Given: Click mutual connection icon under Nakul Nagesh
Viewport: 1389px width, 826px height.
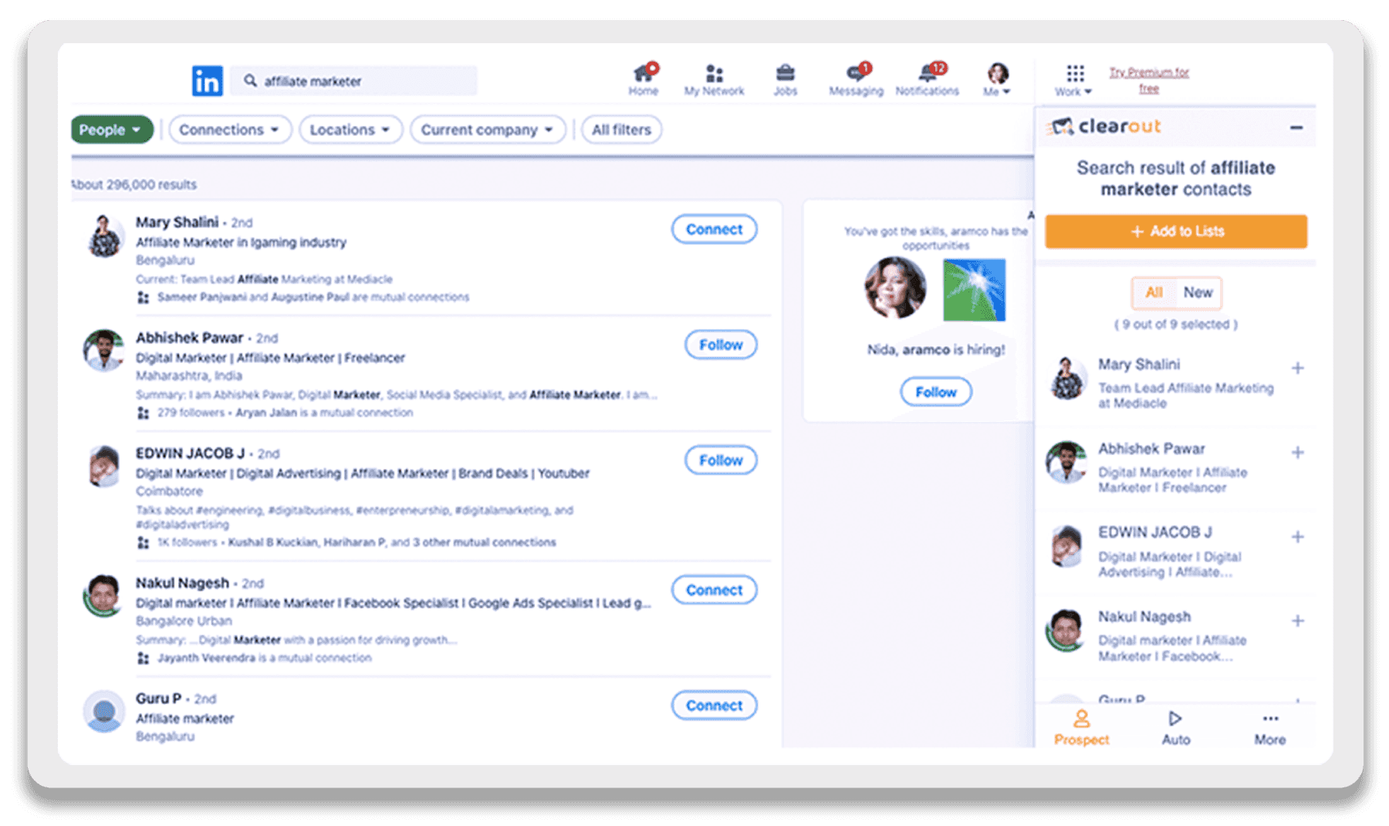Looking at the screenshot, I should click(x=143, y=659).
